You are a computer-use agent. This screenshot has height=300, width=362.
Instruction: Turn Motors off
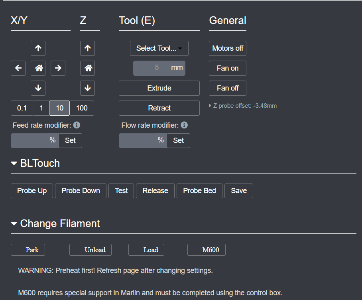point(228,48)
